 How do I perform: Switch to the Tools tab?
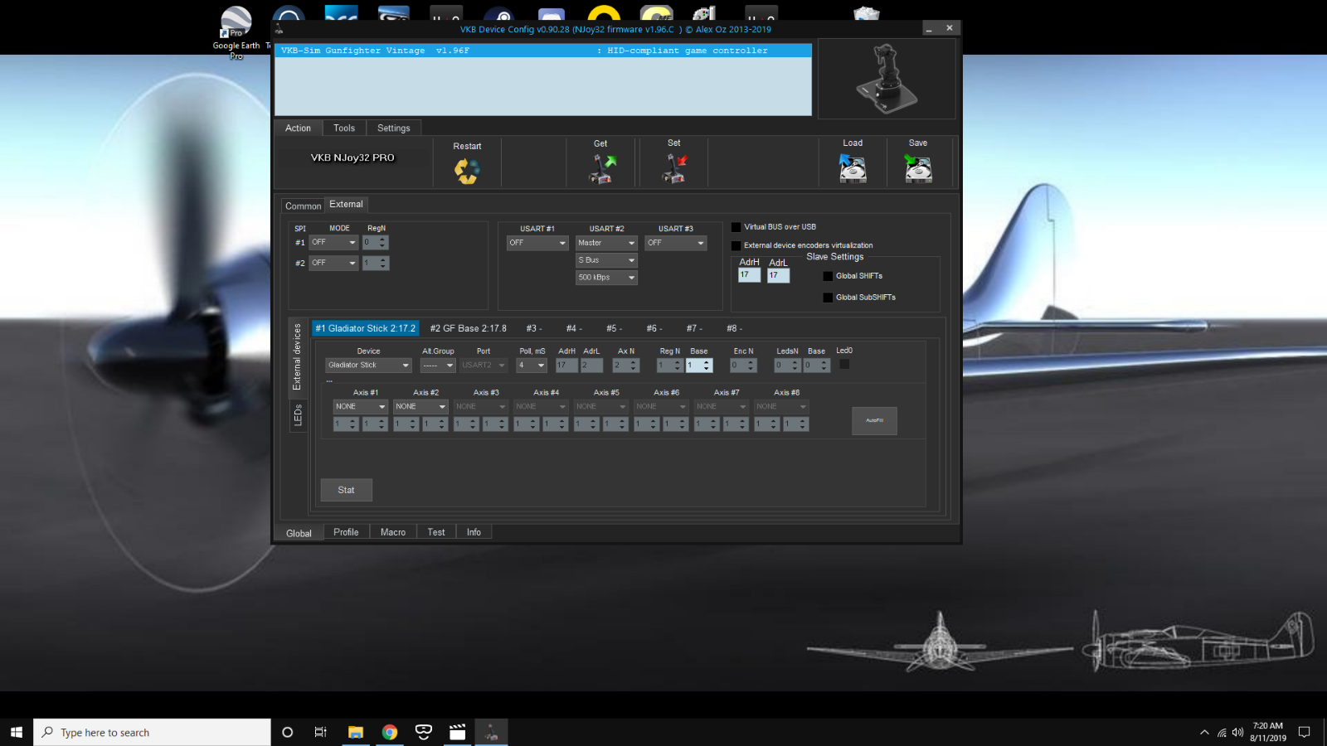pyautogui.click(x=344, y=128)
